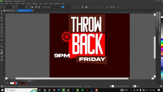Click Windows taskbar Search box
The height and width of the screenshot is (92, 163).
tap(21, 90)
